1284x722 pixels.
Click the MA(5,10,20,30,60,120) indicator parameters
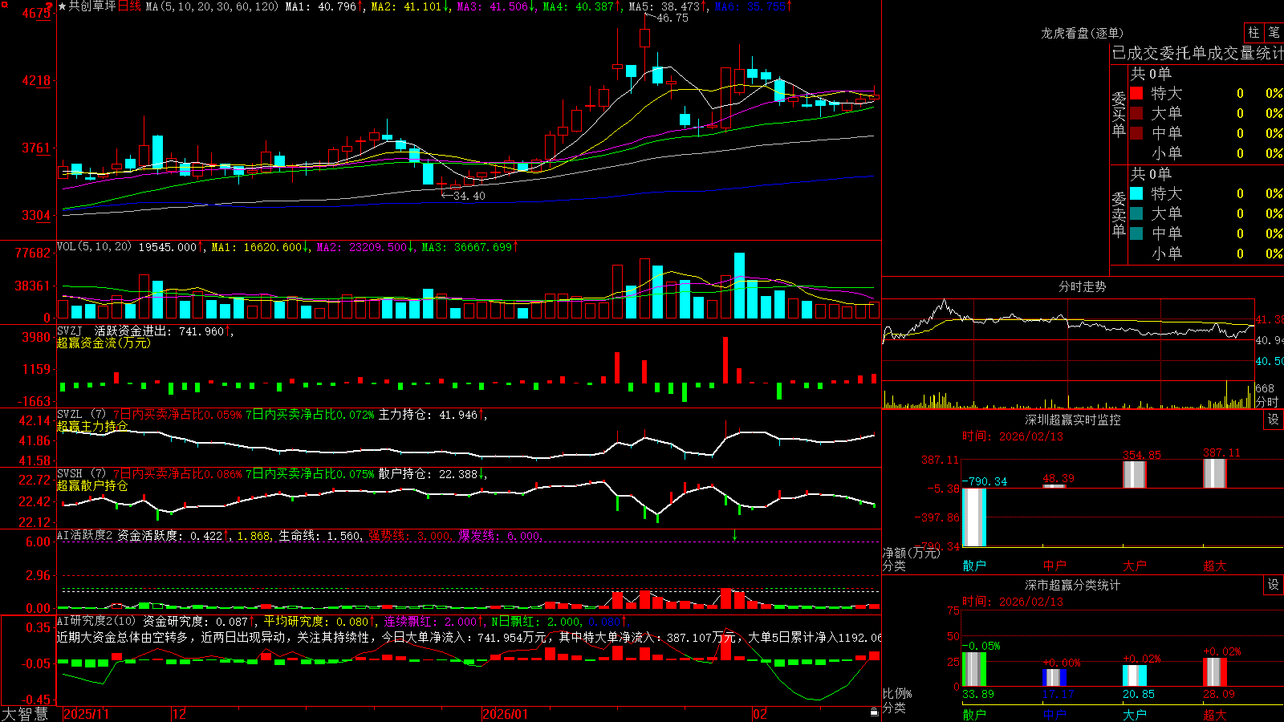pos(212,6)
